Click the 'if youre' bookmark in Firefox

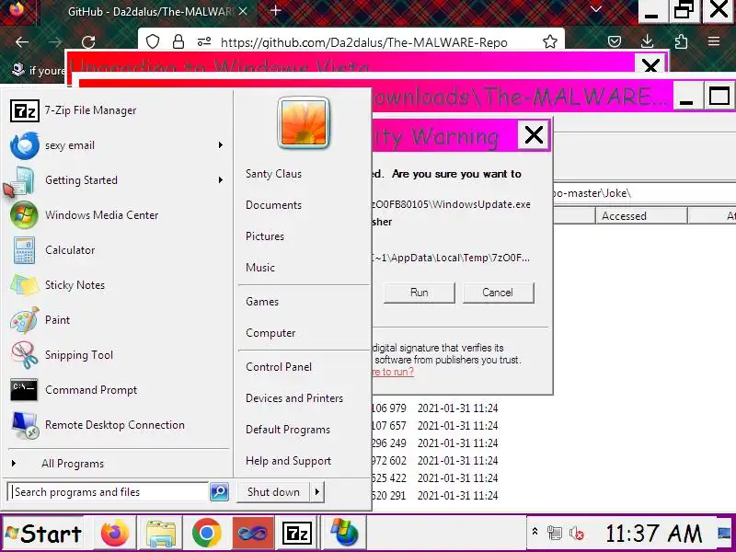[39, 71]
